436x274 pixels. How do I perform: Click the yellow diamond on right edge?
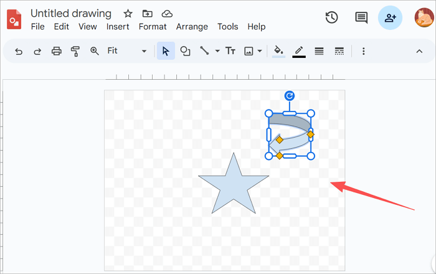[310, 135]
